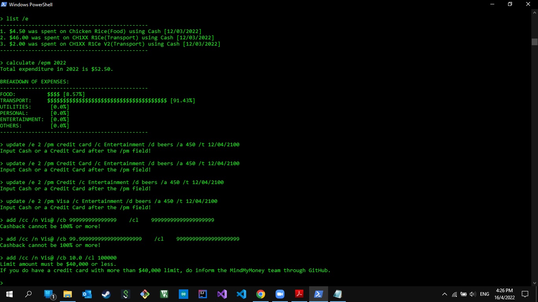The width and height of the screenshot is (538, 302).
Task: Click update command with '/pm credit card' lowercase
Action: pos(120,144)
